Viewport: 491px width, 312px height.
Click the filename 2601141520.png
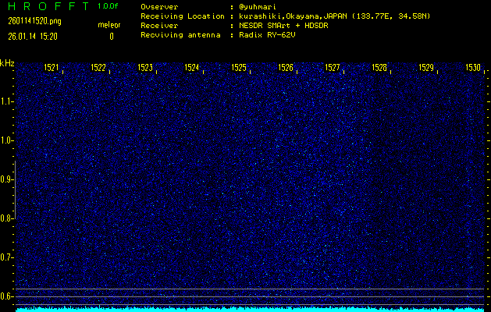point(35,21)
